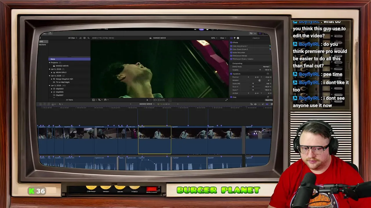Collapse the Jan 3, 2026 group
371x208 pixels.
click(50, 86)
